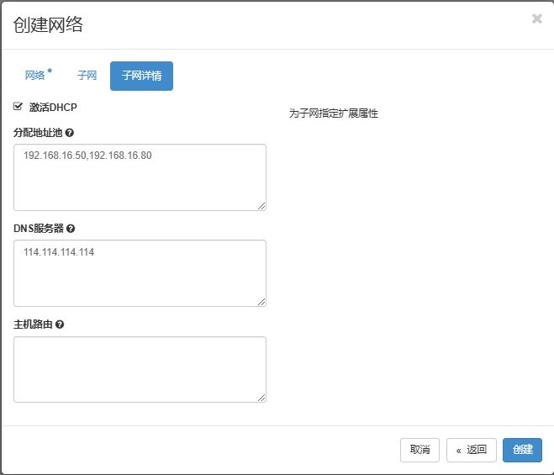Click the resize grip of the DNS服务器 textarea
The width and height of the screenshot is (554, 475).
[261, 302]
